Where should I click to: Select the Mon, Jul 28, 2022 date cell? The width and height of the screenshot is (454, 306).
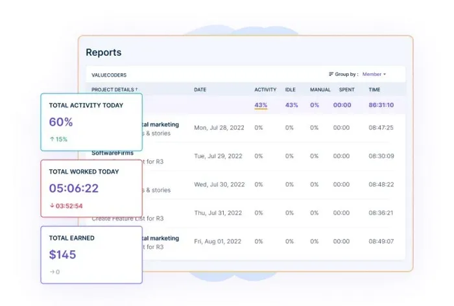click(219, 128)
